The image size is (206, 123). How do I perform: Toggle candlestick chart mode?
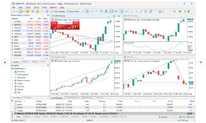(87, 11)
